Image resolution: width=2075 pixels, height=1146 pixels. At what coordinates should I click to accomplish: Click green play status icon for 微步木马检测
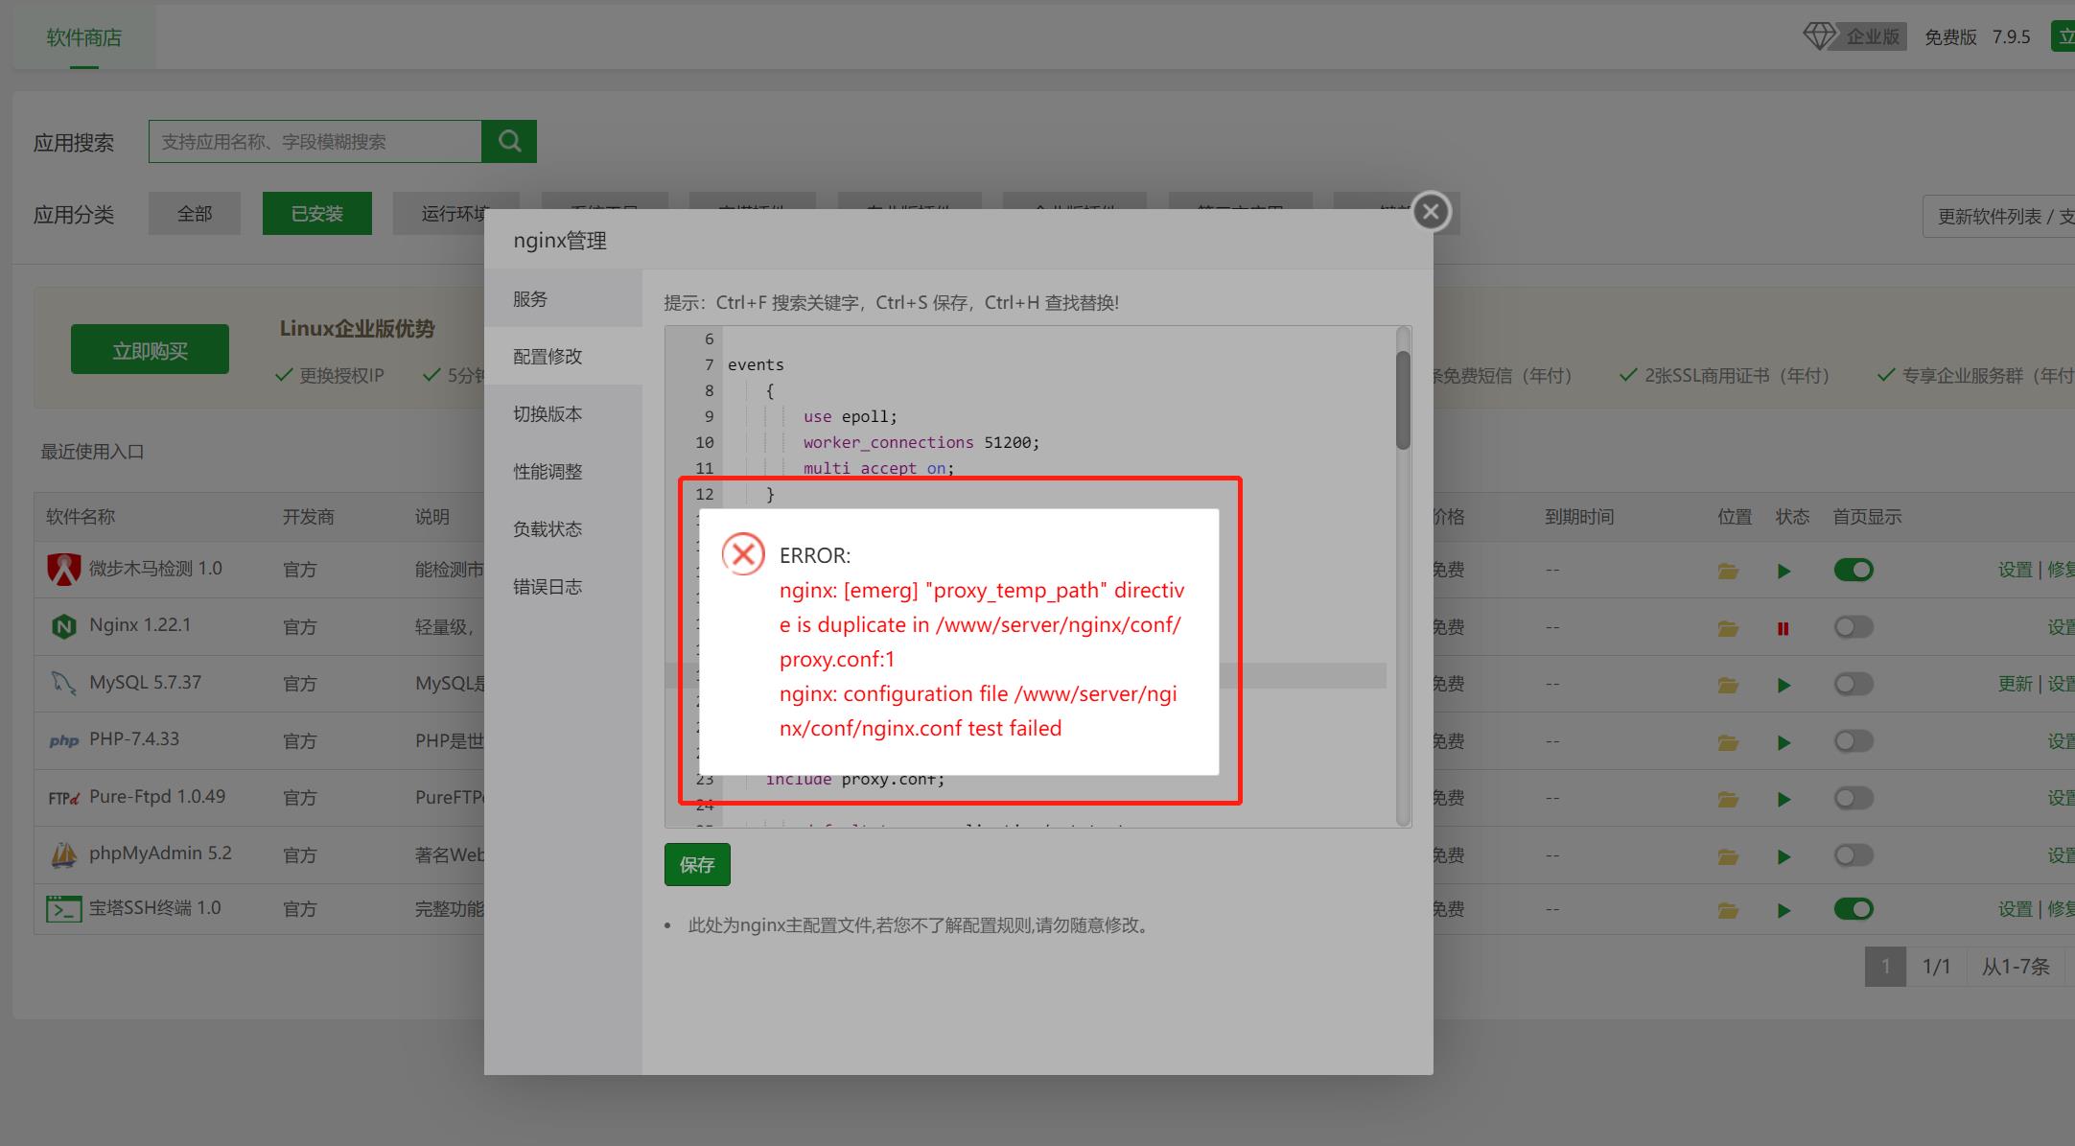tap(1784, 572)
